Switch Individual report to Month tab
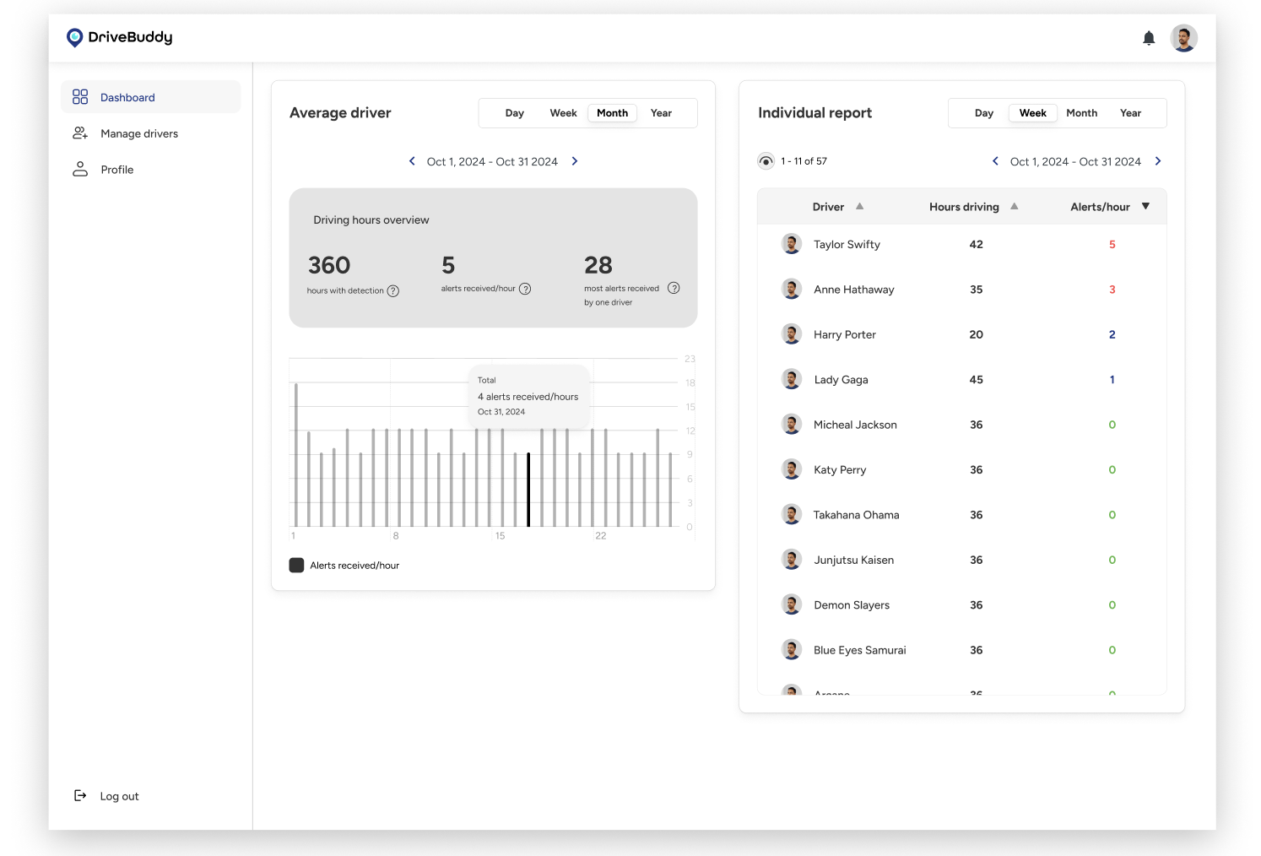 tap(1081, 113)
